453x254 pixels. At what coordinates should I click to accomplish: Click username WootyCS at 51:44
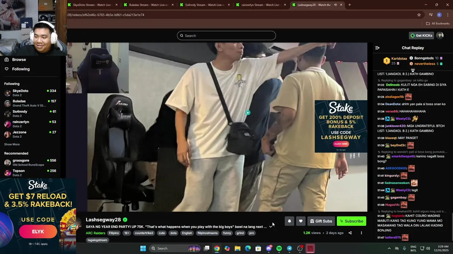(x=403, y=190)
